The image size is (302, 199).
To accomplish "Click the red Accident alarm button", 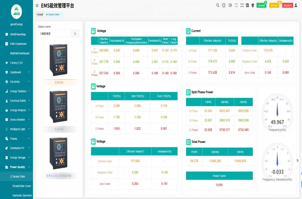I will 287,6.
